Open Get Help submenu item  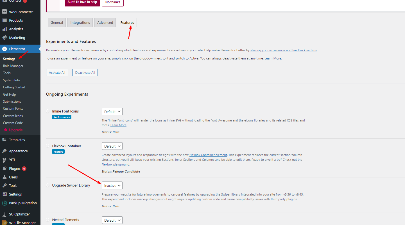(x=9, y=95)
